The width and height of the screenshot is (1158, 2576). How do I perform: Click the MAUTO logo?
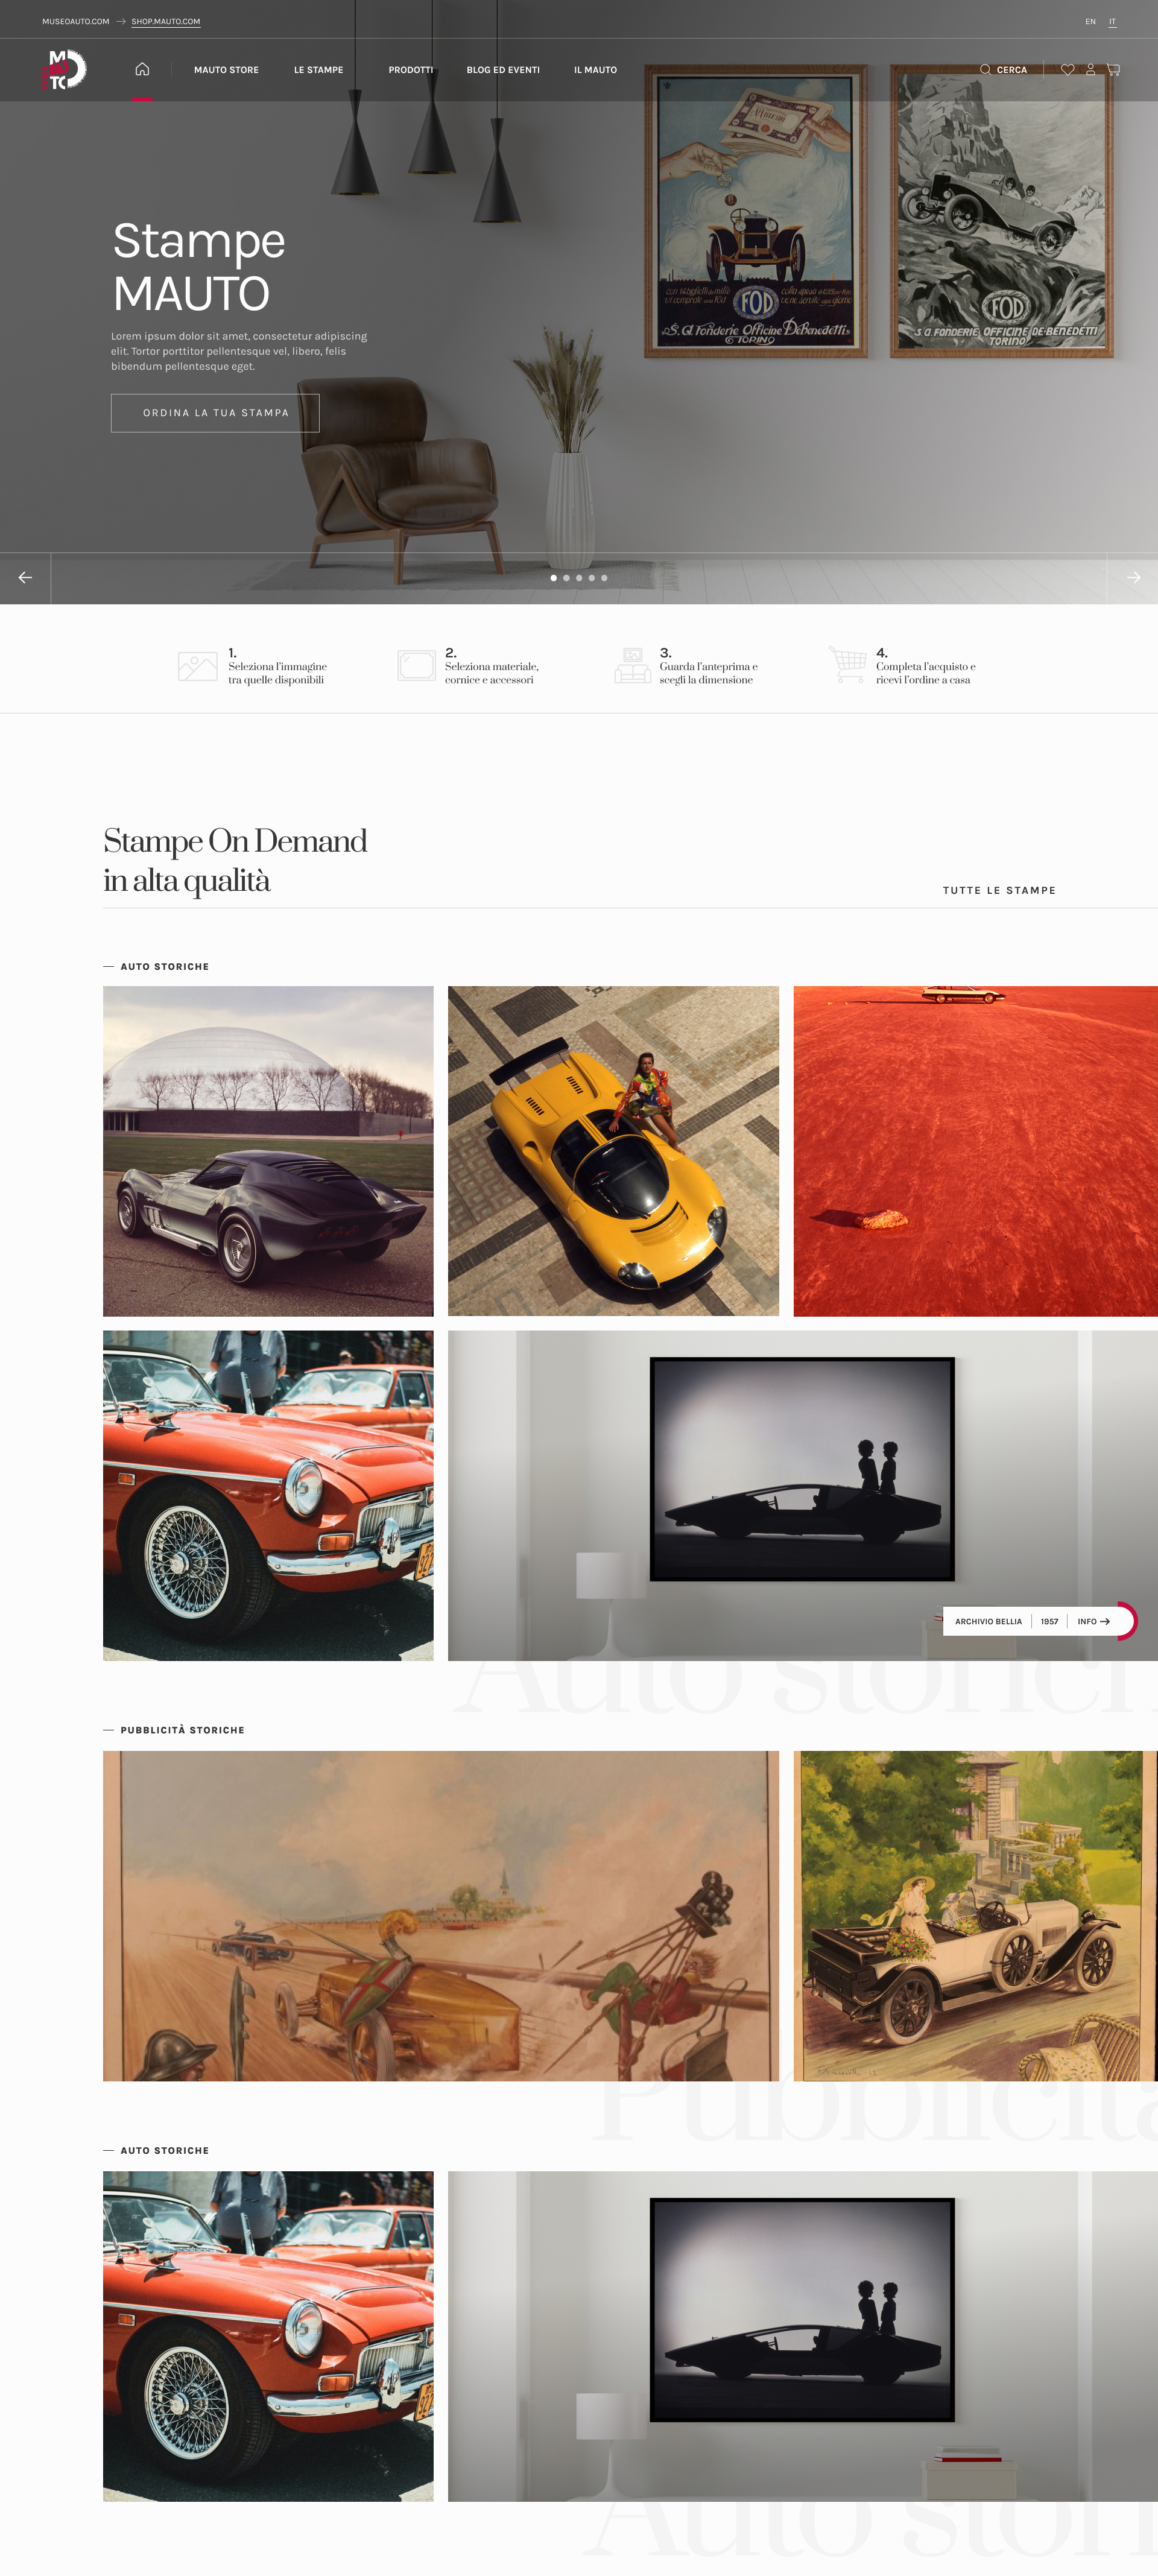point(64,70)
